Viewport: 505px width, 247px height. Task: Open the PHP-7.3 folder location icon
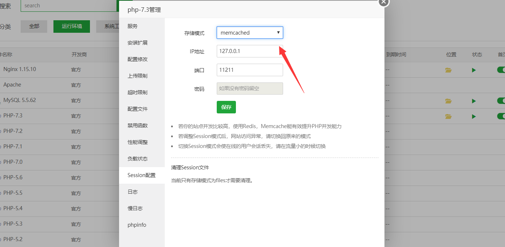pyautogui.click(x=448, y=116)
